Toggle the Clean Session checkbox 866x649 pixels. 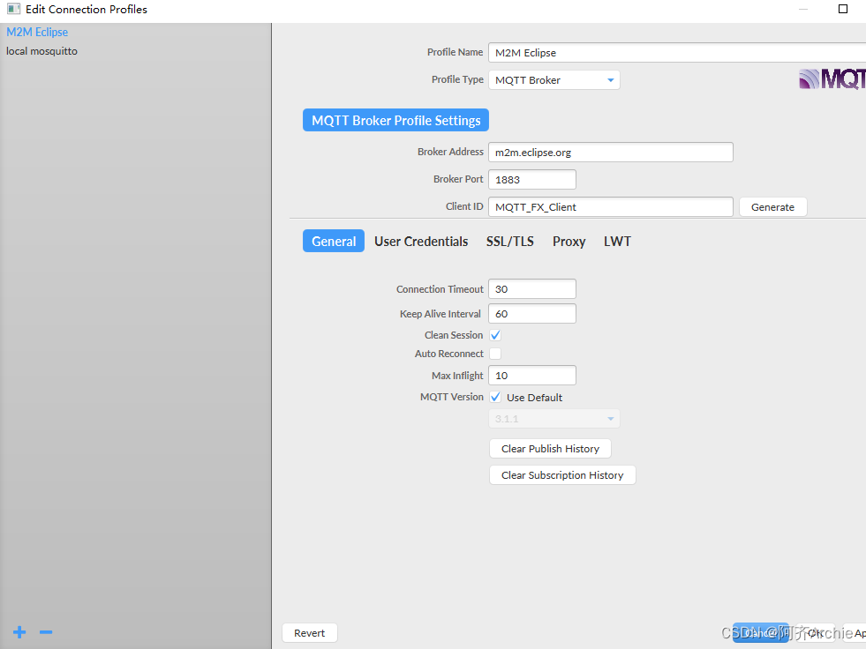[495, 335]
